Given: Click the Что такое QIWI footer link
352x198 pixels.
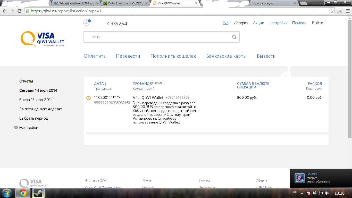Looking at the screenshot, I should point(96,180).
